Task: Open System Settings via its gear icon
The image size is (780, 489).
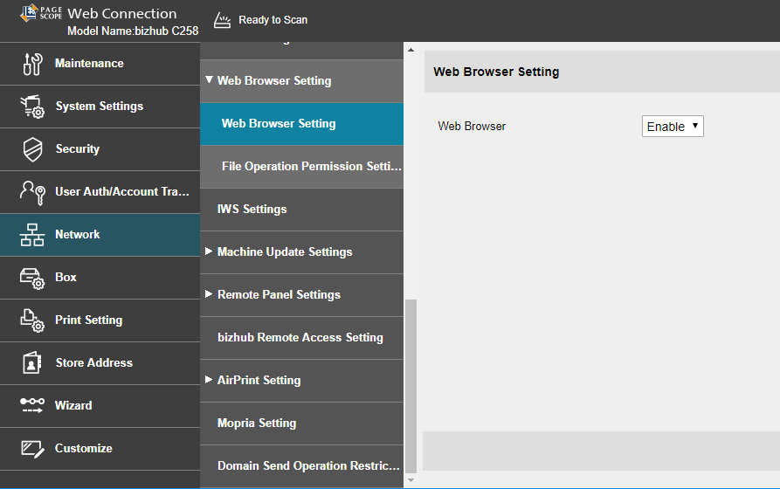Action: [32, 107]
